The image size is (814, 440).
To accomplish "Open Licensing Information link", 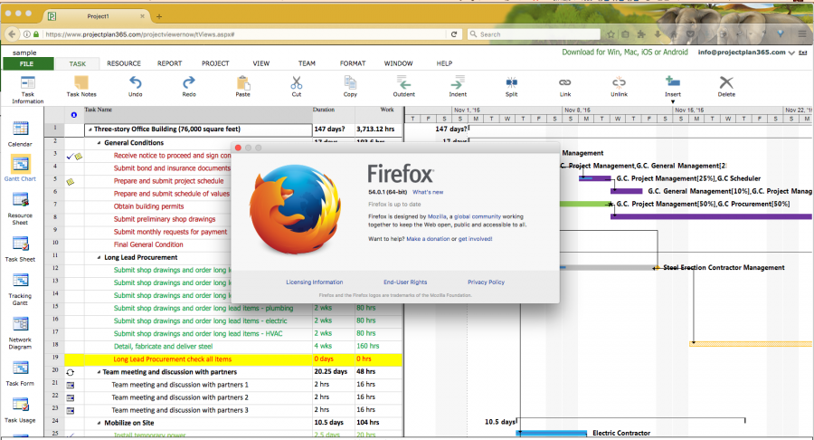I will click(315, 282).
